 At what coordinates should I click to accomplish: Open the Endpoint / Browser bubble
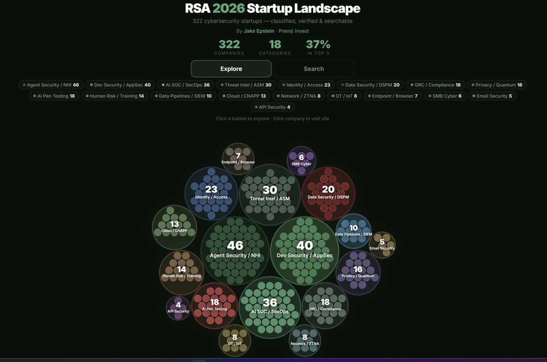point(238,159)
